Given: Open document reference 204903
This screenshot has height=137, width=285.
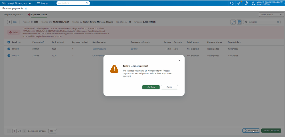Looking at the screenshot, I should point(134,49).
